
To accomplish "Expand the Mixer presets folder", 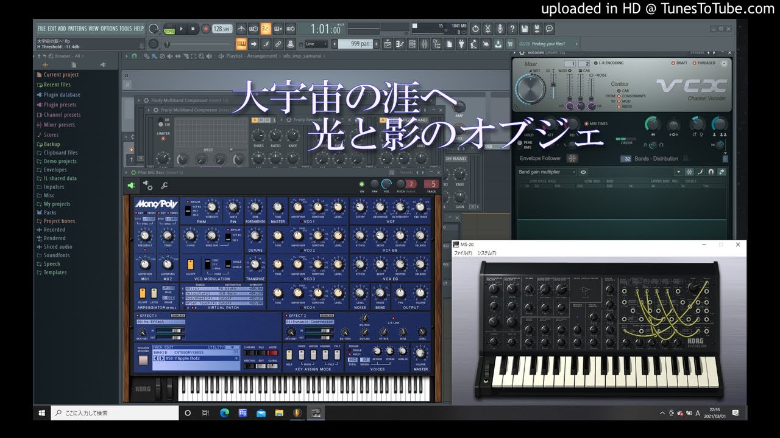I will 58,125.
